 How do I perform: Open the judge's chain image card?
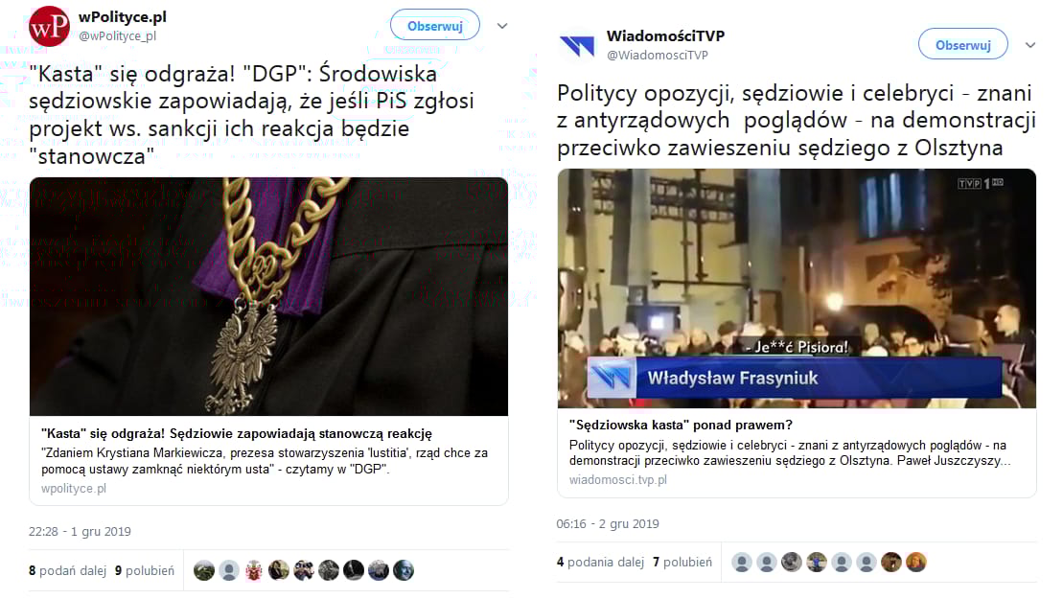268,297
